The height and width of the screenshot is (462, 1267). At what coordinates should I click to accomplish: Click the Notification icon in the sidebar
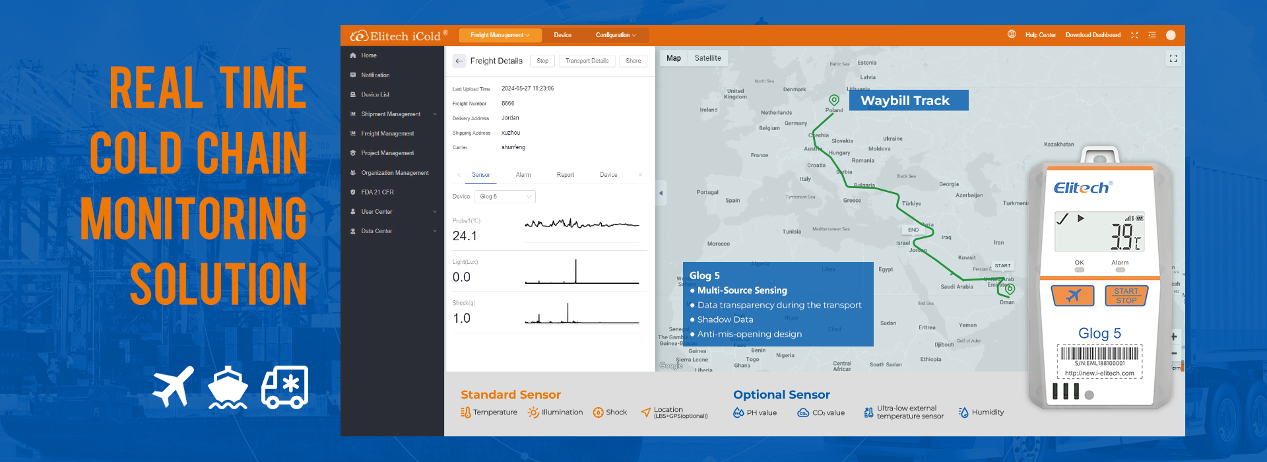coord(353,75)
